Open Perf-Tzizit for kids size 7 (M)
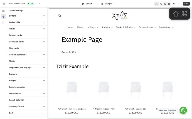The height and width of the screenshot is (119, 192). pos(104,109)
